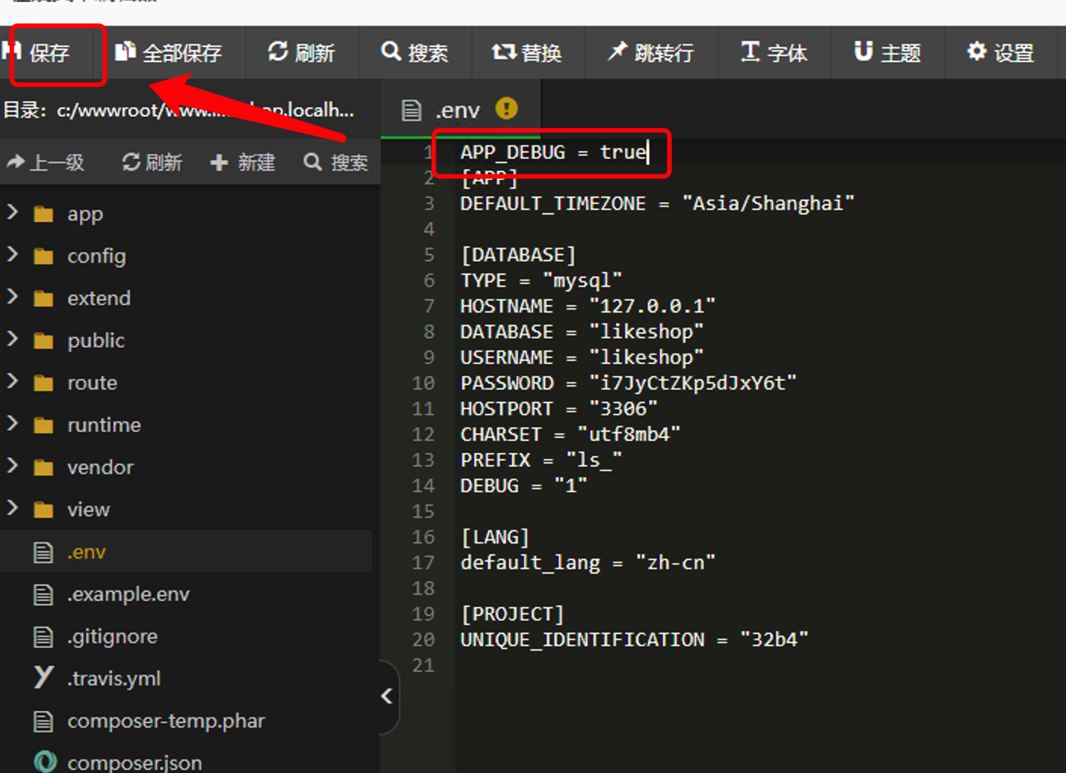Click CHARSET = "utf8mb4" line
The image size is (1066, 773).
click(x=570, y=434)
